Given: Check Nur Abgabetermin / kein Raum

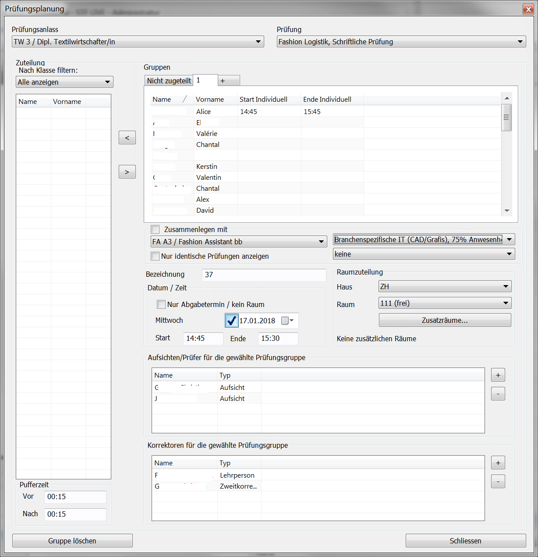Looking at the screenshot, I should tap(161, 304).
